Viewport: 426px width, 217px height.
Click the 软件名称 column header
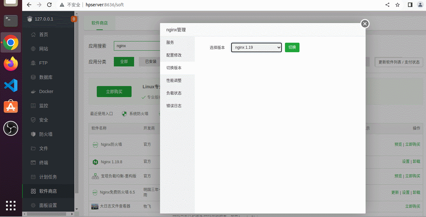click(x=99, y=128)
